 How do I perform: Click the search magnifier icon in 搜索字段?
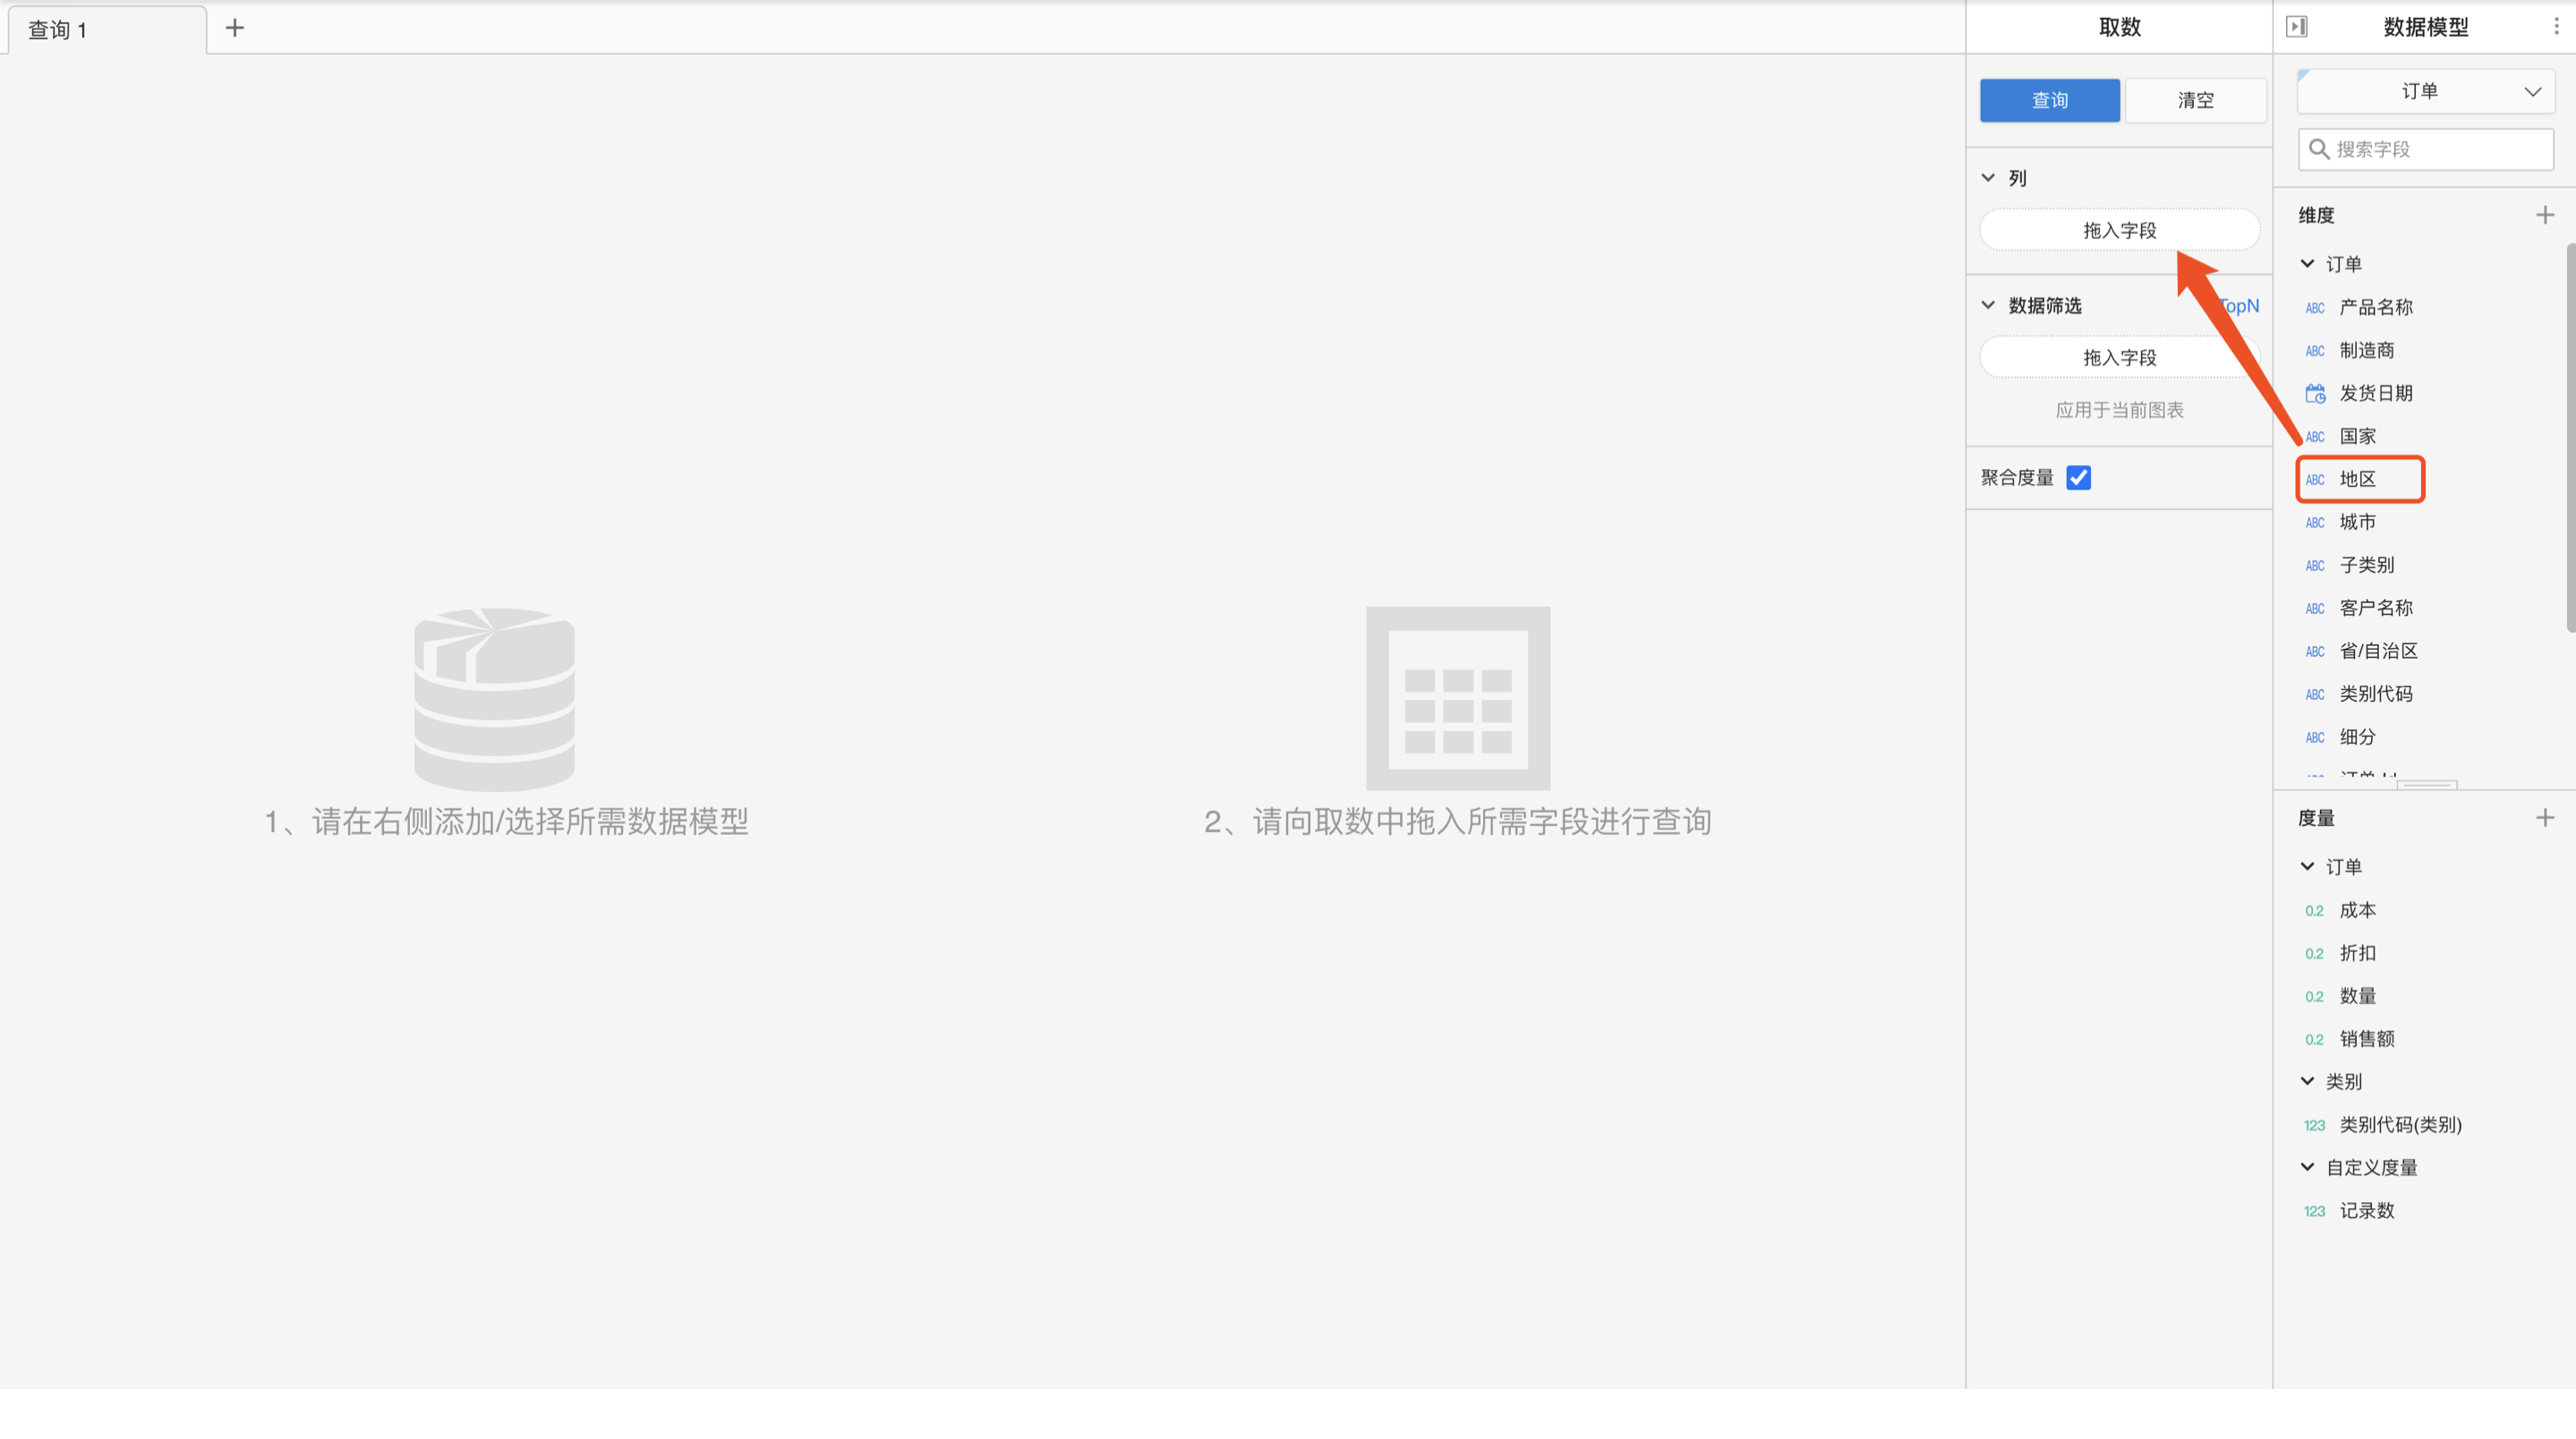point(2319,149)
